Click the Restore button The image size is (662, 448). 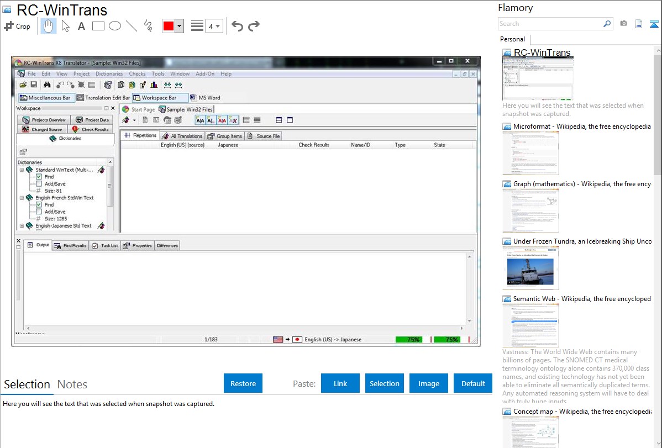[x=243, y=383]
